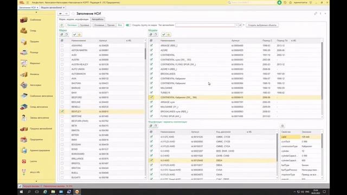
Task: Uncheck all rows icon in Марки toolbar
Action: click(x=66, y=35)
